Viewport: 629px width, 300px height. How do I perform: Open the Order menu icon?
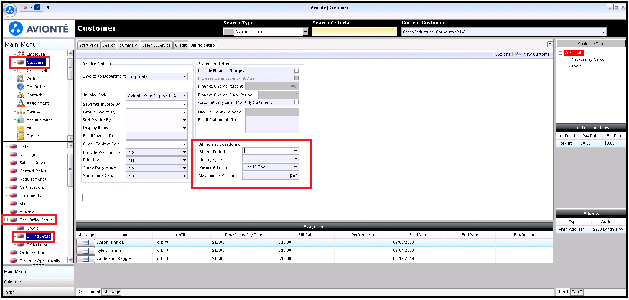pos(21,79)
